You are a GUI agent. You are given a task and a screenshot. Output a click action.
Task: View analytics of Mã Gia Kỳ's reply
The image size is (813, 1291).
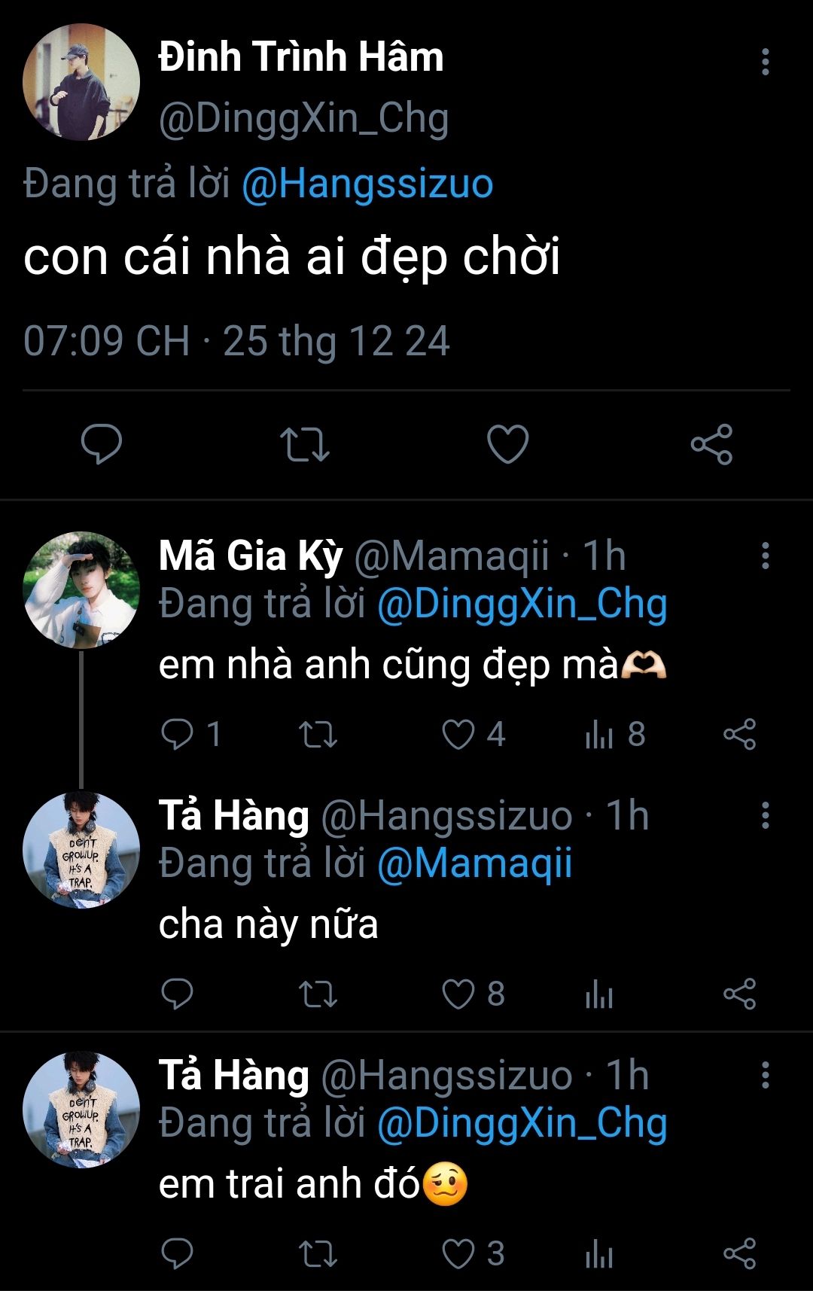coord(599,735)
